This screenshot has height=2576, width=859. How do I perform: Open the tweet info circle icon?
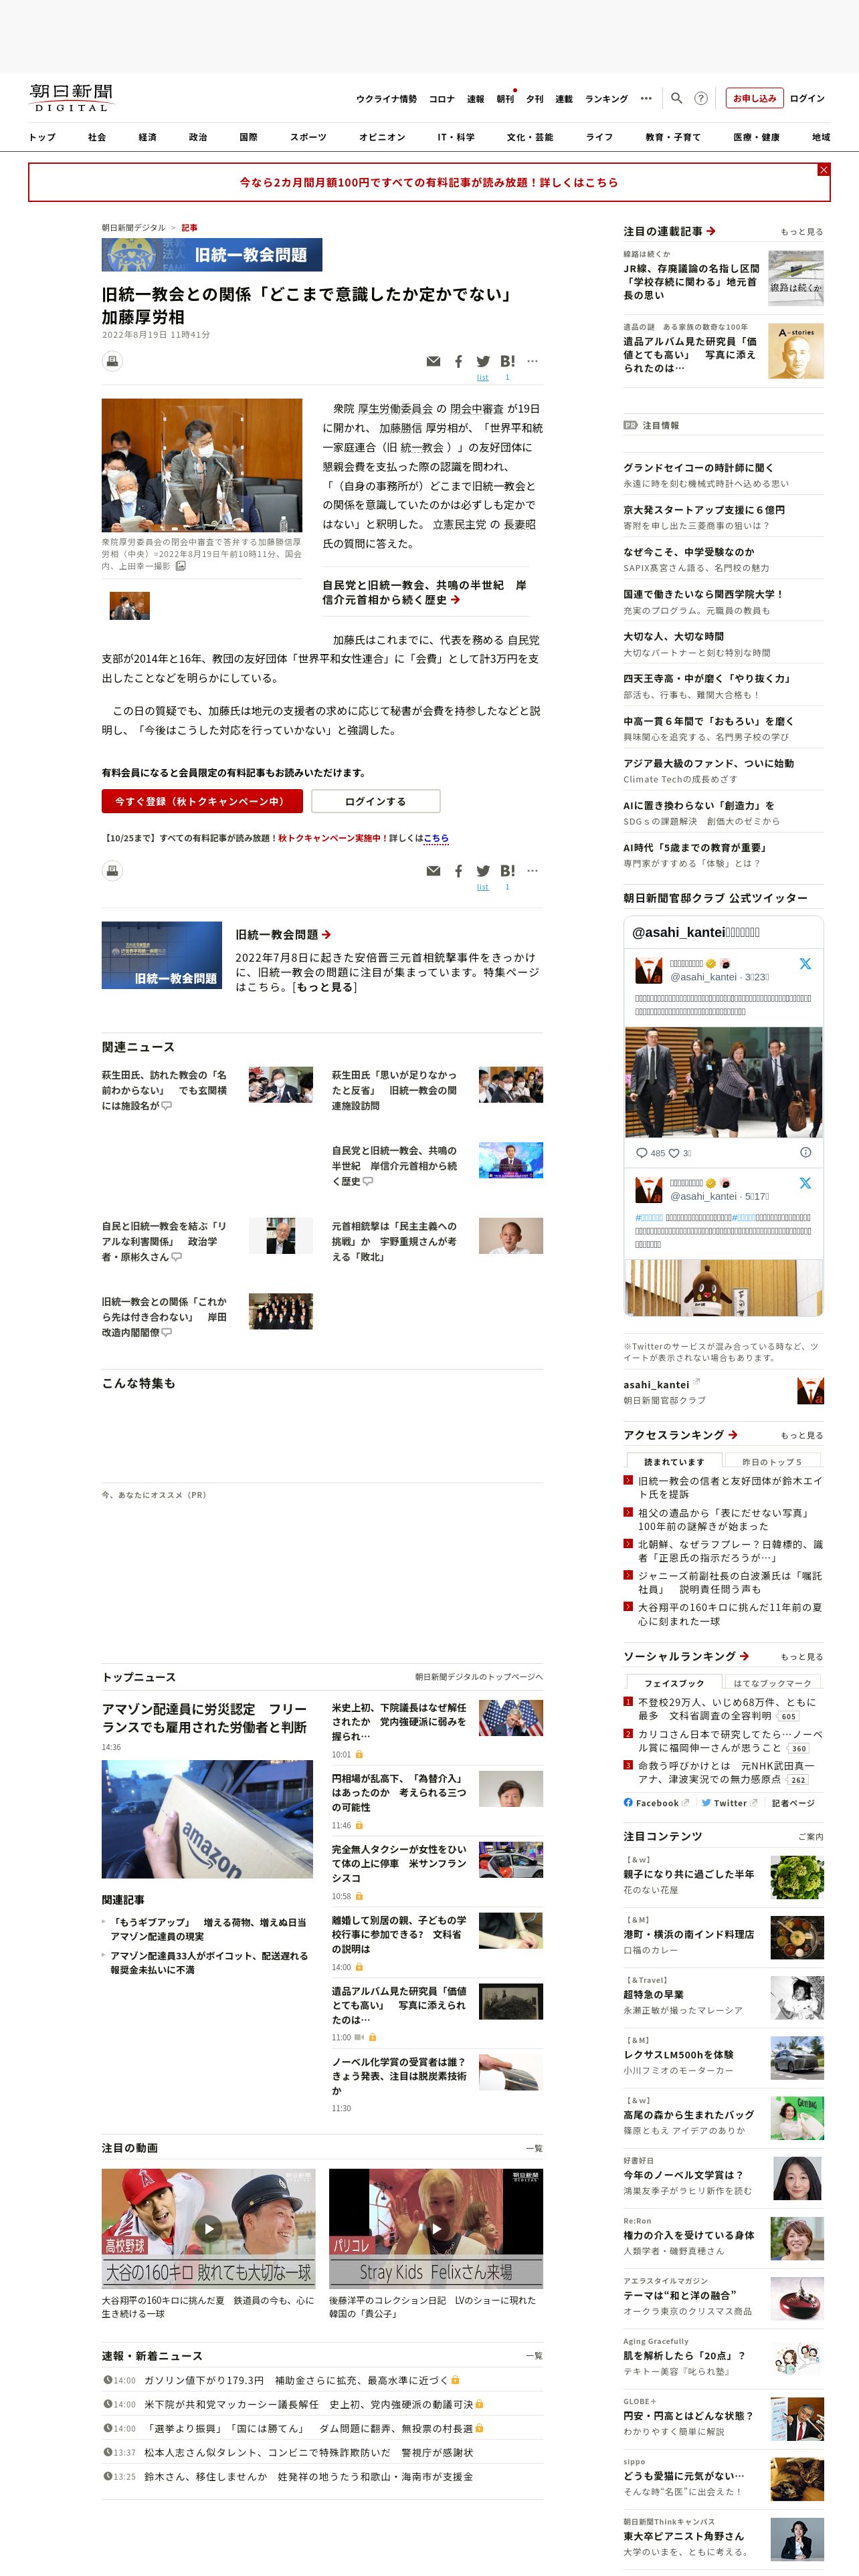point(805,1153)
